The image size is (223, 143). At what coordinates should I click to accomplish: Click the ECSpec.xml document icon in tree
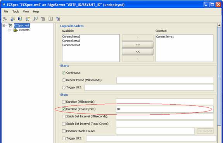click(x=10, y=26)
